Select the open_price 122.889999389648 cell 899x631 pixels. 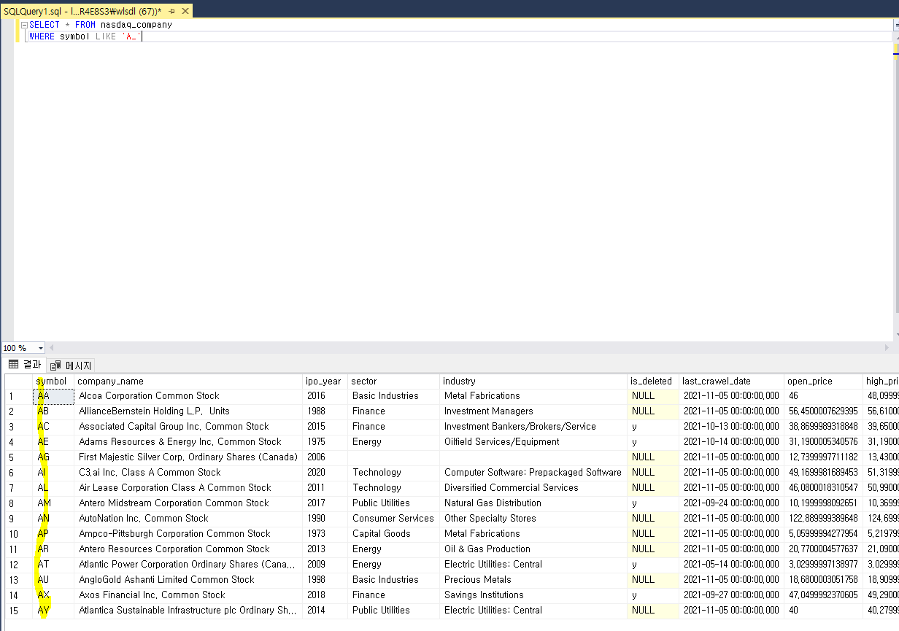(824, 519)
